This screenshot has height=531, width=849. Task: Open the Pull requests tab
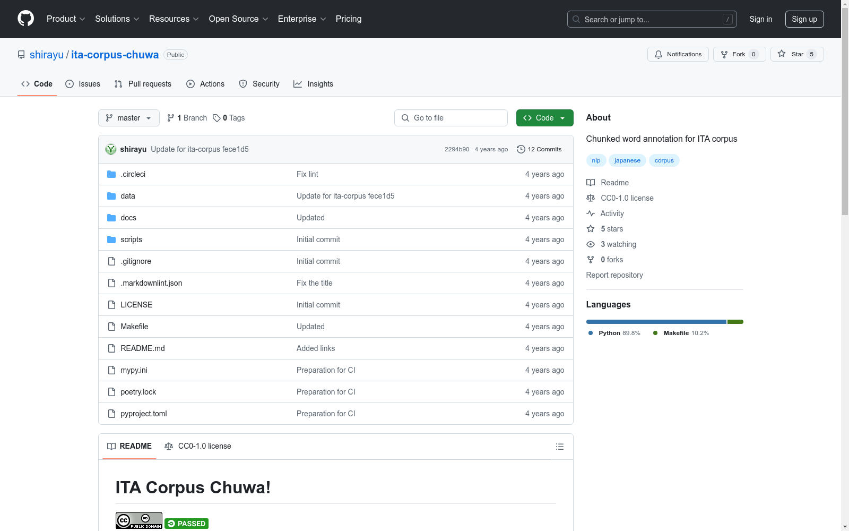[x=143, y=84]
